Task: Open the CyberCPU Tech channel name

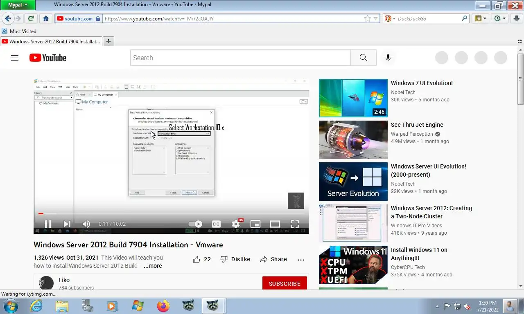Action: pos(408,267)
